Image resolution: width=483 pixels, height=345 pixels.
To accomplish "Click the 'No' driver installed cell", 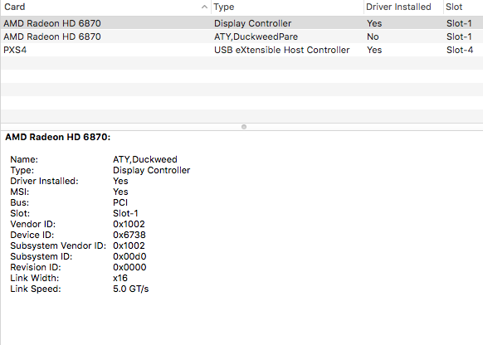I will [x=373, y=36].
